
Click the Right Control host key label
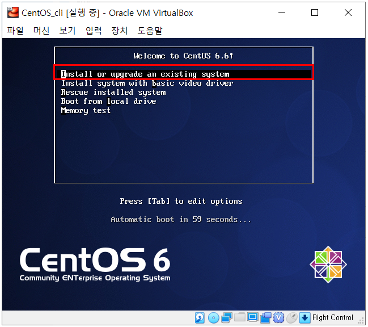[x=333, y=317]
